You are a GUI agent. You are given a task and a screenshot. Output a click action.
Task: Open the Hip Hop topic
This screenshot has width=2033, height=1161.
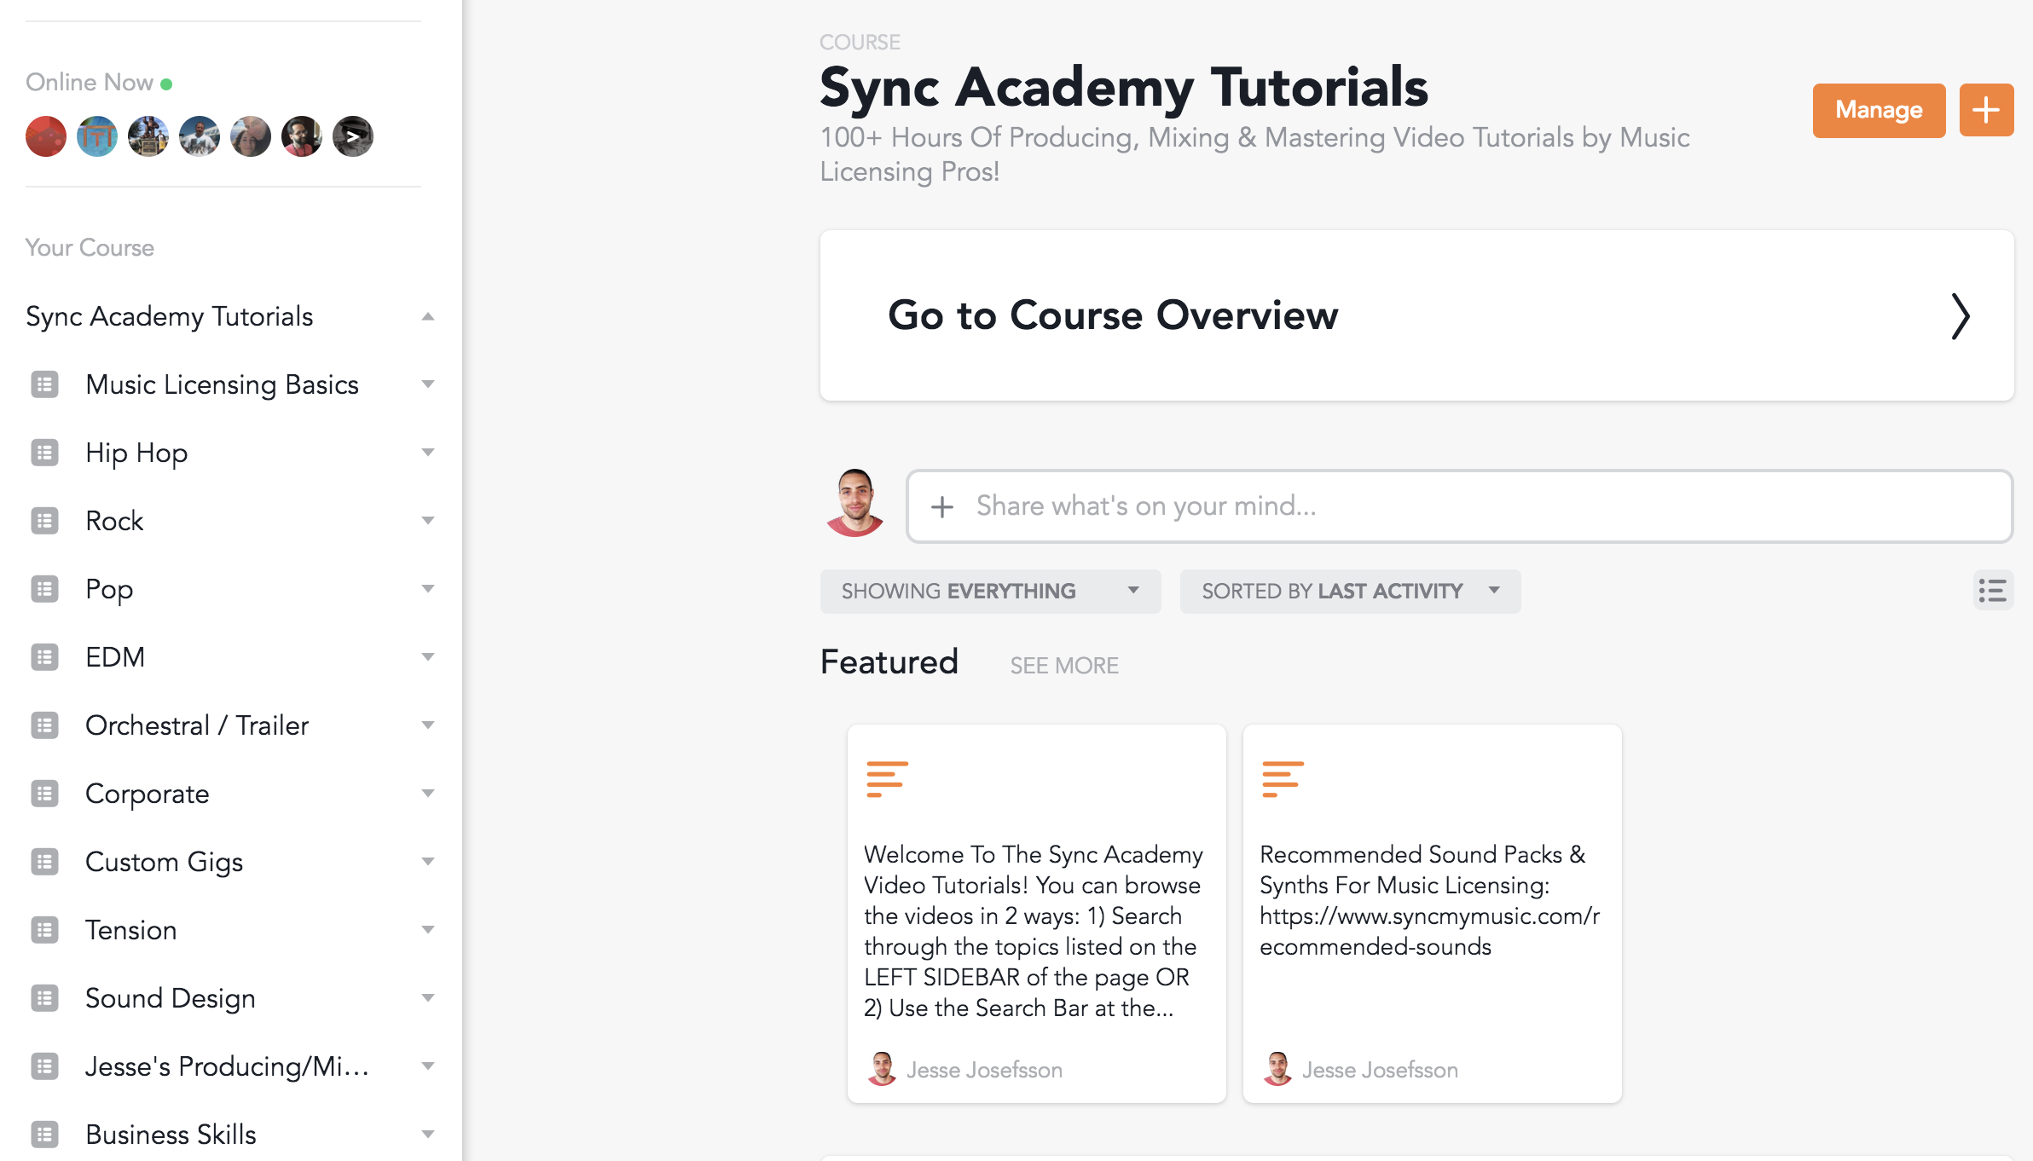[136, 453]
